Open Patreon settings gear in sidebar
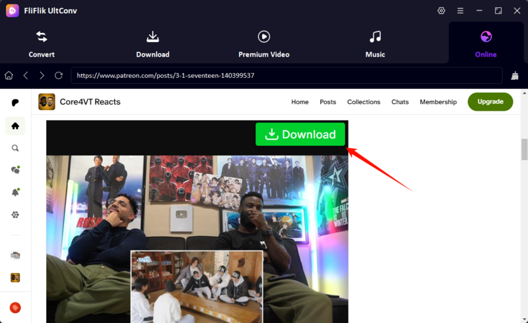 click(x=15, y=215)
